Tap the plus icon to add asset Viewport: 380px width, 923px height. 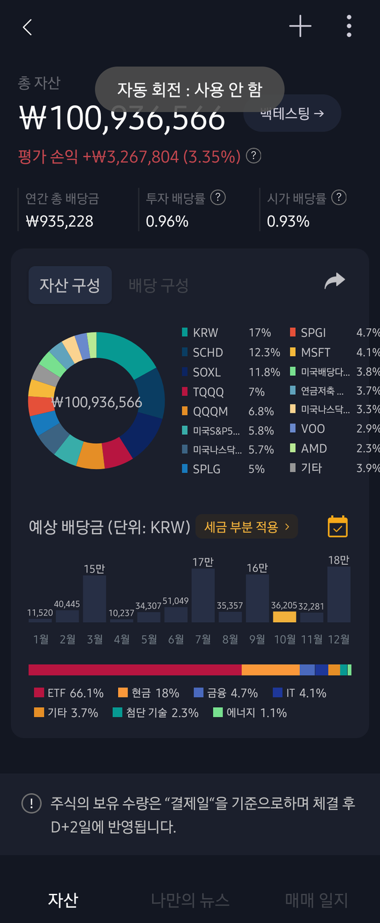pyautogui.click(x=300, y=26)
